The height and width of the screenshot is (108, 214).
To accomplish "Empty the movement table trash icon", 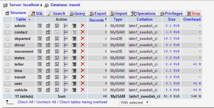I will pyautogui.click(x=74, y=51).
